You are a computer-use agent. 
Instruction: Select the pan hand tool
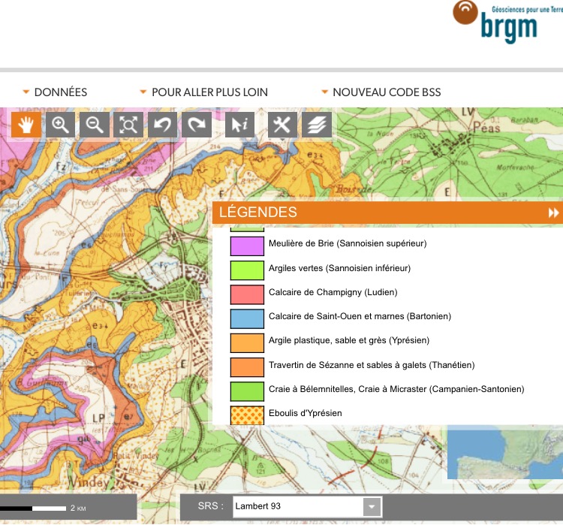click(x=26, y=125)
